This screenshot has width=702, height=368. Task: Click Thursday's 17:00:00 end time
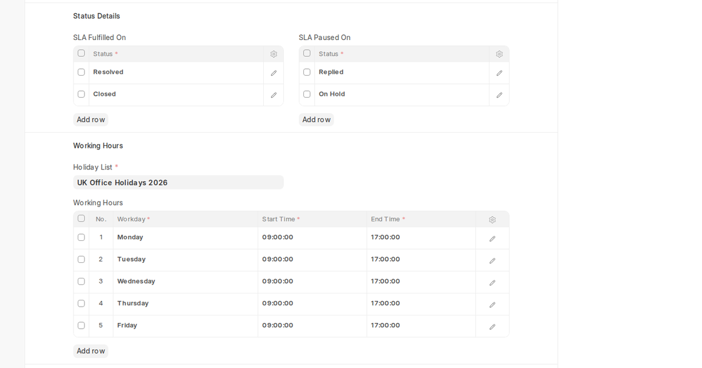(x=421, y=303)
